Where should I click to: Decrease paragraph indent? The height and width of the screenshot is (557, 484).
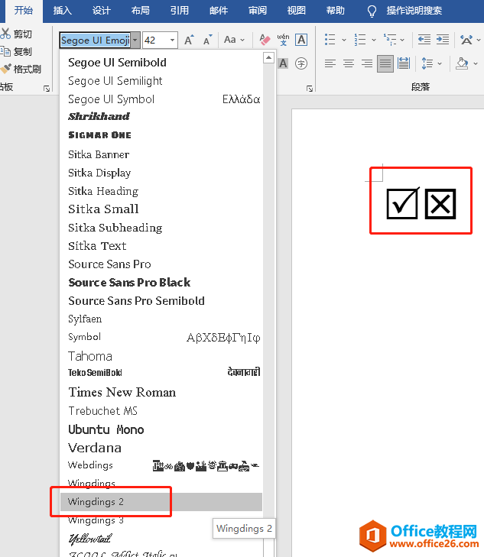(424, 40)
